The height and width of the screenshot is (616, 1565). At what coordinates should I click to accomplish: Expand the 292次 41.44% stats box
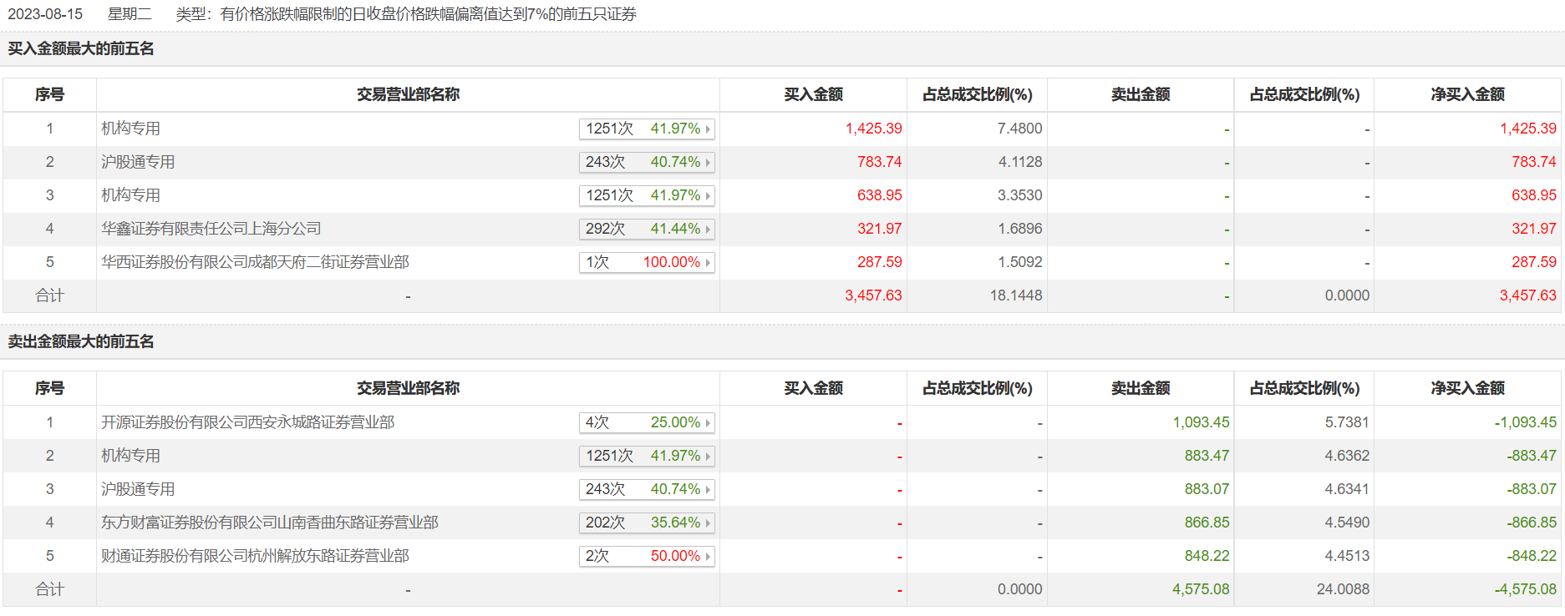pyautogui.click(x=647, y=229)
